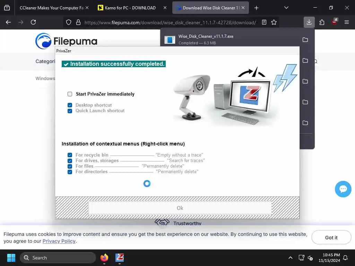Image resolution: width=355 pixels, height=266 pixels.
Task: Open Firefox View button
Action: click(x=7, y=8)
